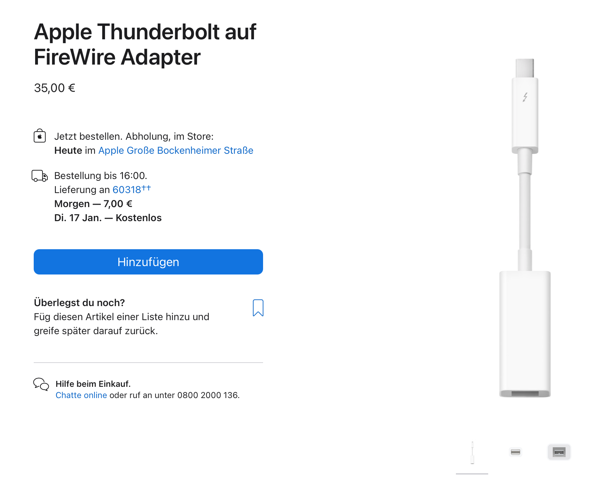Click the phone number 0800 2000 136
This screenshot has width=602, height=483.
208,395
